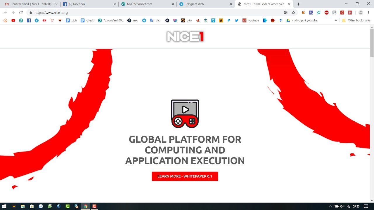Open the 'Lịch' bookmark
This screenshot has height=210, width=374.
(x=71, y=20)
